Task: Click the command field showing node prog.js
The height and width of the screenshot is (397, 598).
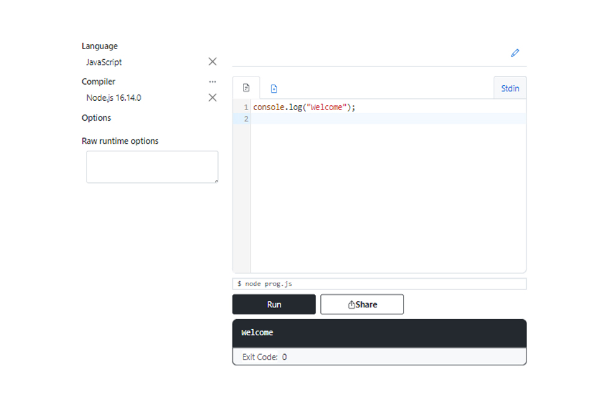Action: 379,284
